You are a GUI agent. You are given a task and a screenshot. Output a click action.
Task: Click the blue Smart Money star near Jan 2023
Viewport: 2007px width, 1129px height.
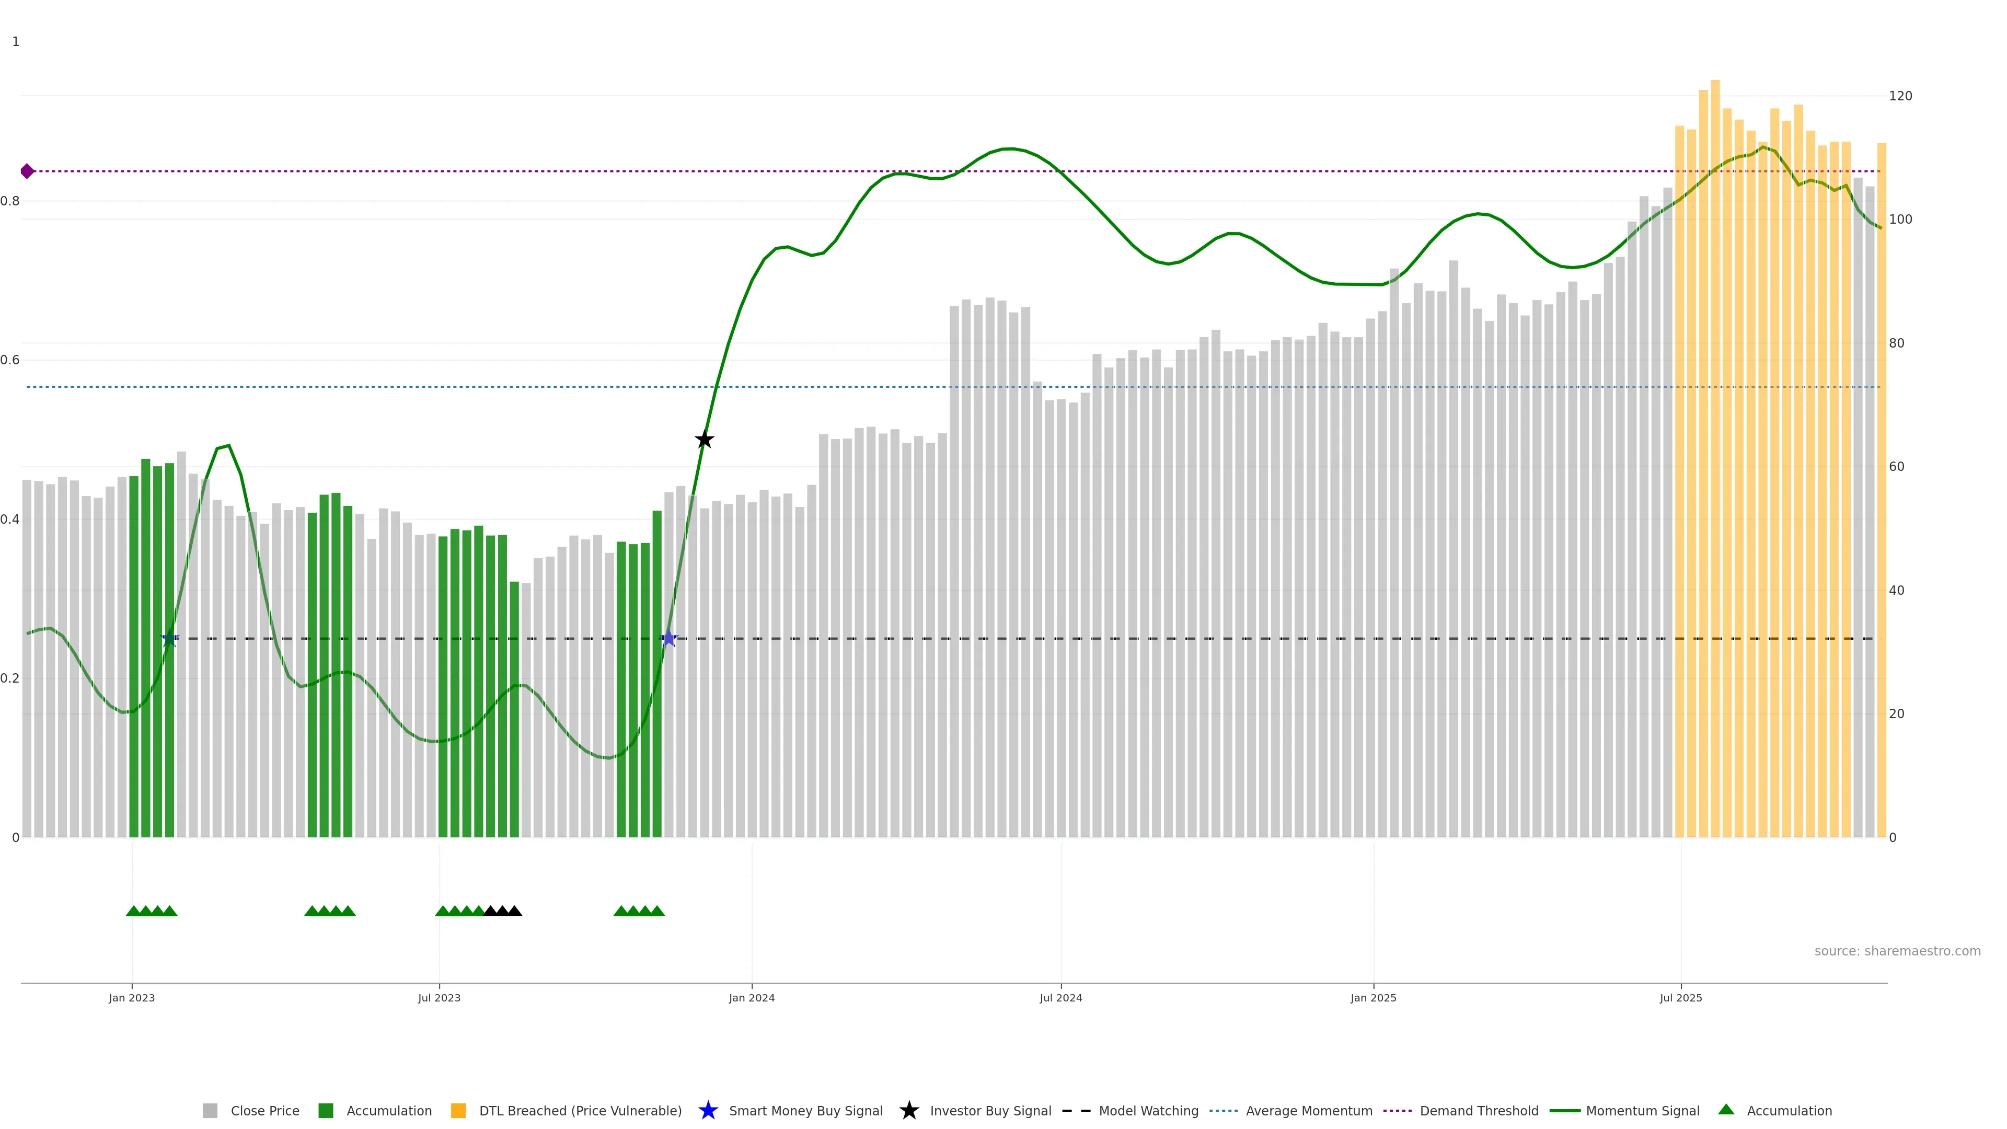click(x=170, y=638)
